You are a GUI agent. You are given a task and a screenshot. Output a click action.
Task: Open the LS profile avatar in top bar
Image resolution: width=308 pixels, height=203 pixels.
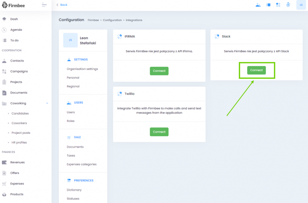(301, 5)
